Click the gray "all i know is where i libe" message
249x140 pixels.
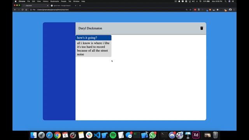pyautogui.click(x=93, y=49)
